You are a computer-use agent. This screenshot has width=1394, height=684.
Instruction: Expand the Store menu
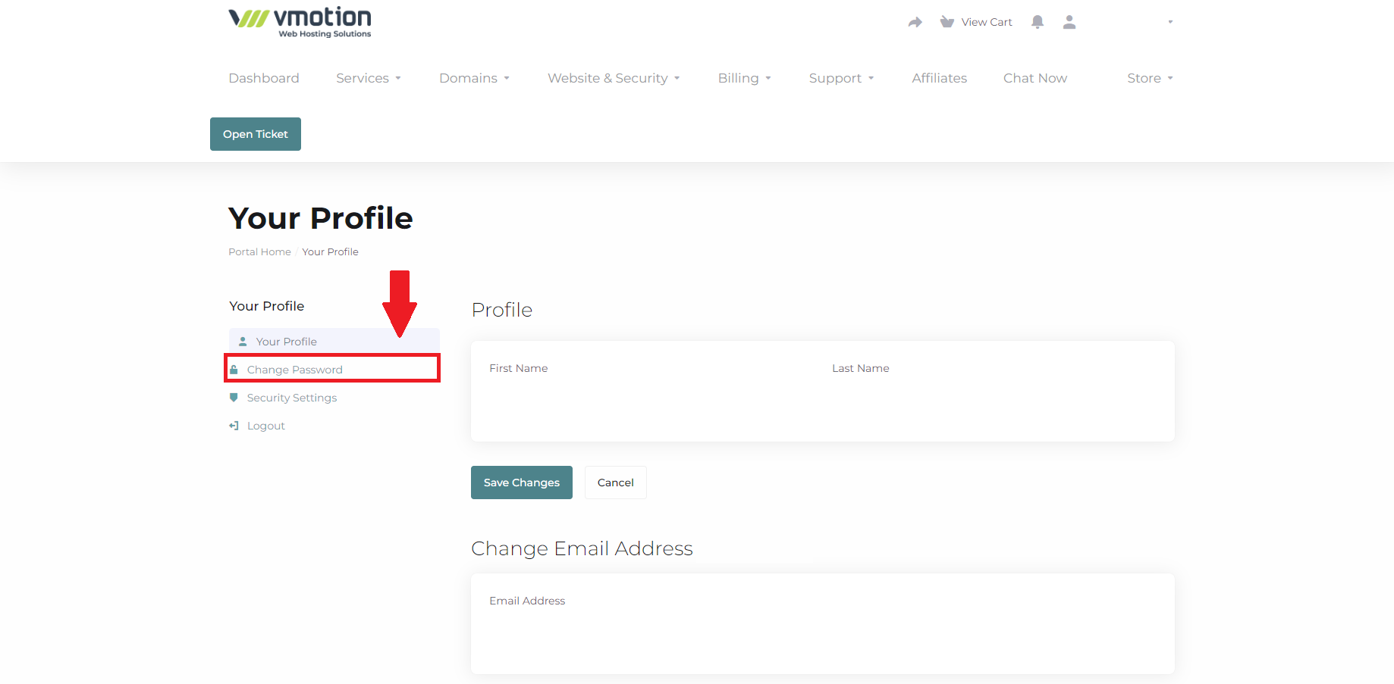pyautogui.click(x=1150, y=78)
